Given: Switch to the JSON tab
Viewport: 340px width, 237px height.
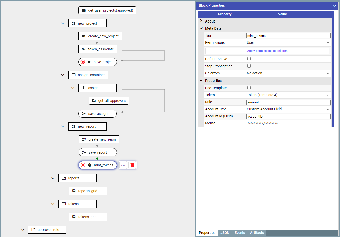Looking at the screenshot, I should click(x=225, y=233).
